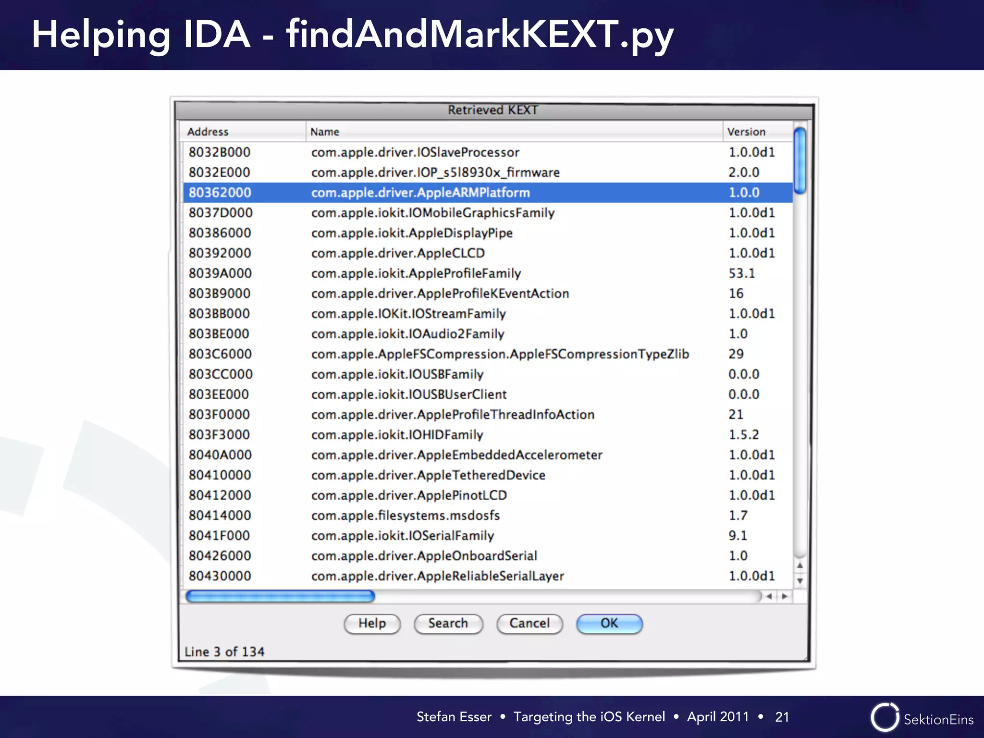The image size is (984, 738).
Task: Select the com.apple.driver.IOP_s5l8930x_firmware row
Action: coord(487,172)
